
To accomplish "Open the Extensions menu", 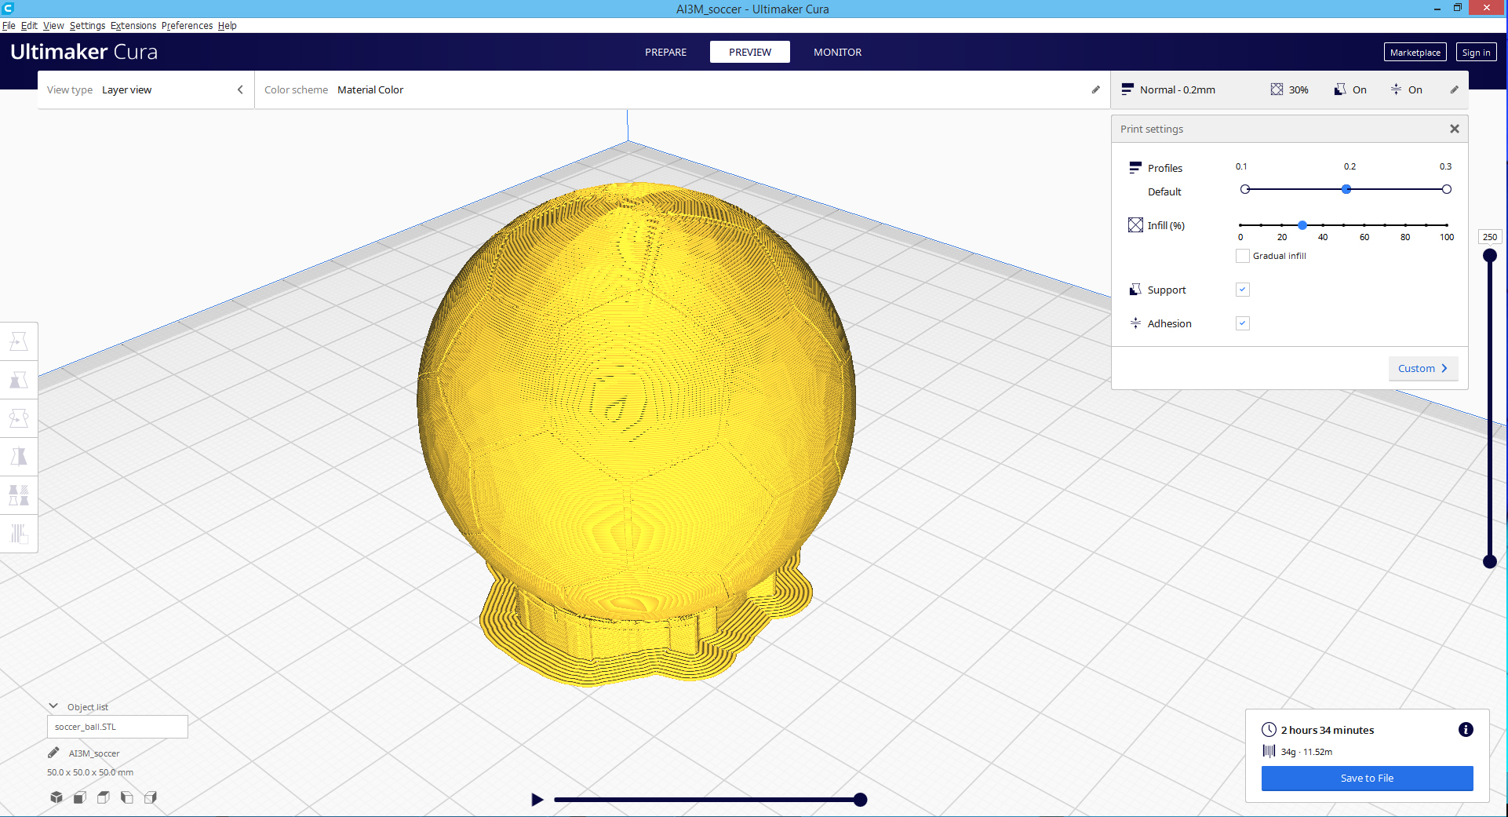I will (x=133, y=25).
